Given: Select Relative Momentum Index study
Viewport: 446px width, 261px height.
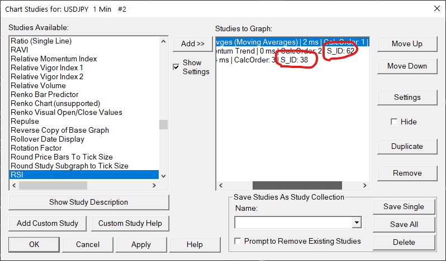Looking at the screenshot, I should (x=54, y=59).
